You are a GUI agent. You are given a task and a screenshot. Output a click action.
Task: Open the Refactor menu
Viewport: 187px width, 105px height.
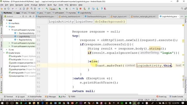(42, 5)
